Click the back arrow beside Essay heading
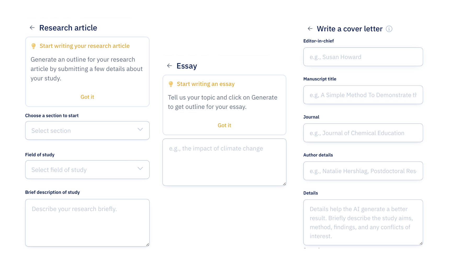Viewport: 451px width, 269px height. click(169, 66)
